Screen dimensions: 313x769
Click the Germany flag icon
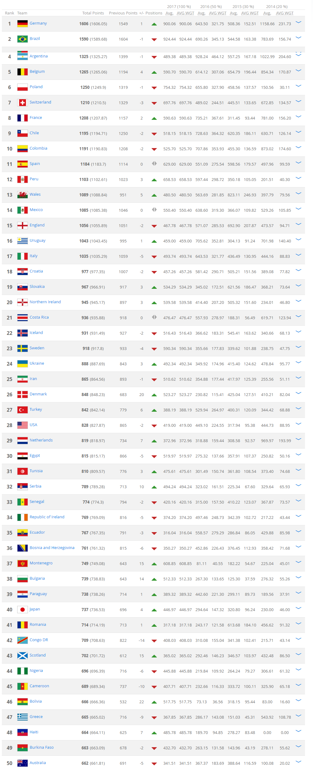pos(22,24)
